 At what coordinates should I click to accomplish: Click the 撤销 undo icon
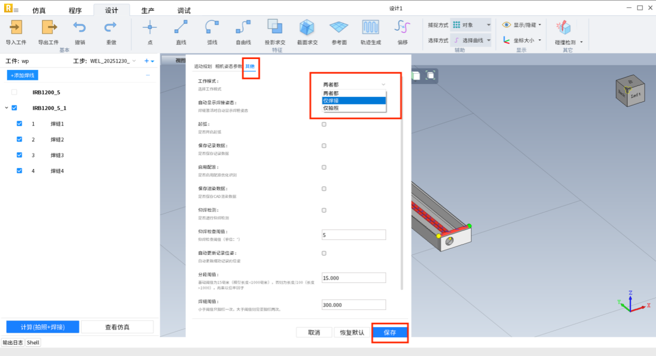coord(79,27)
